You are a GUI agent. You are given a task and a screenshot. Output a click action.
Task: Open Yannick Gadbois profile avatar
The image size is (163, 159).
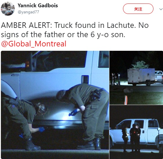tap(8, 9)
